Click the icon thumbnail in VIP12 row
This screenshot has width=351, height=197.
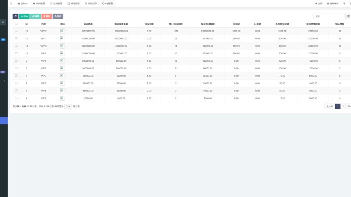(62, 31)
